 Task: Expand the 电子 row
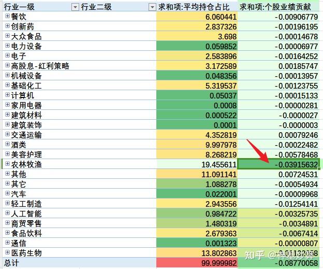(7, 55)
